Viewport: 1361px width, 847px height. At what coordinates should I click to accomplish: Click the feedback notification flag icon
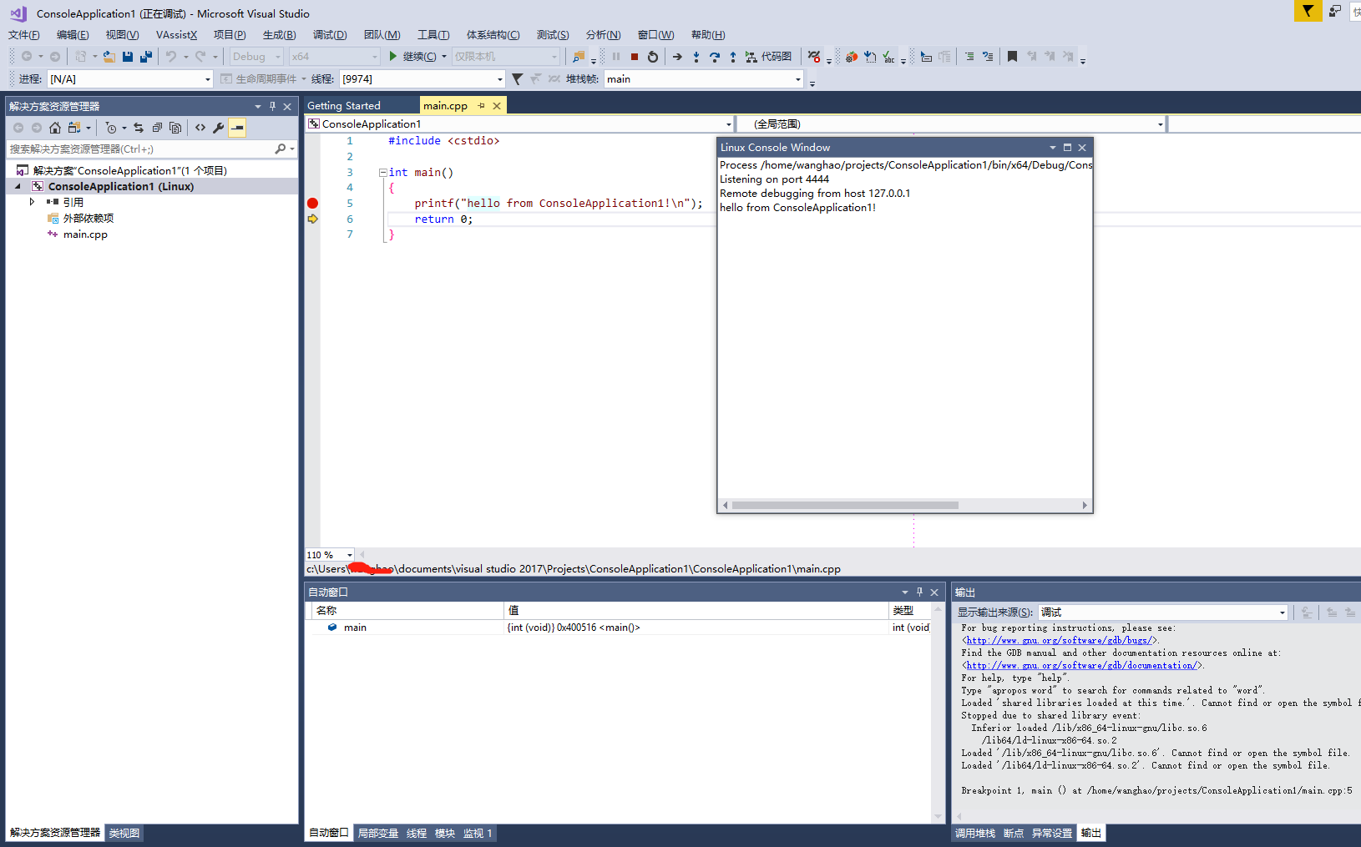1308,11
